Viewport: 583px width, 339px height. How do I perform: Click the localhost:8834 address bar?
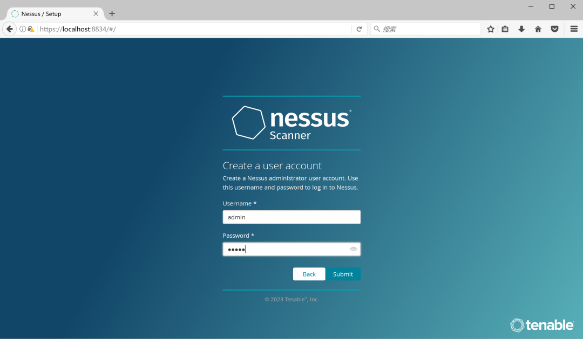point(193,29)
